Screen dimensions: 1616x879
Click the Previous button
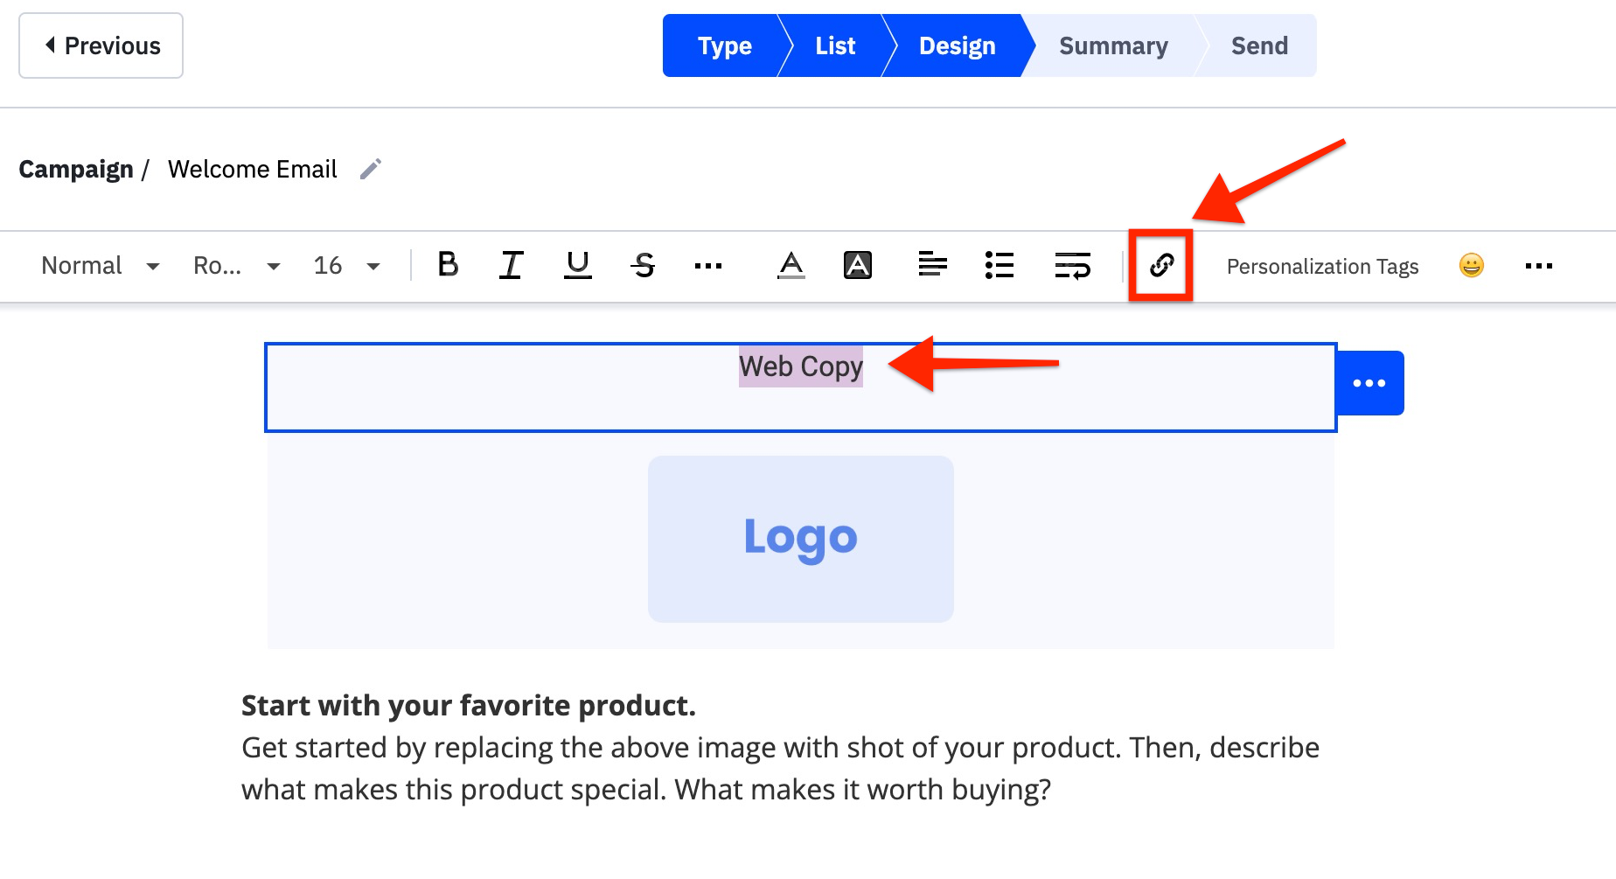tap(101, 45)
